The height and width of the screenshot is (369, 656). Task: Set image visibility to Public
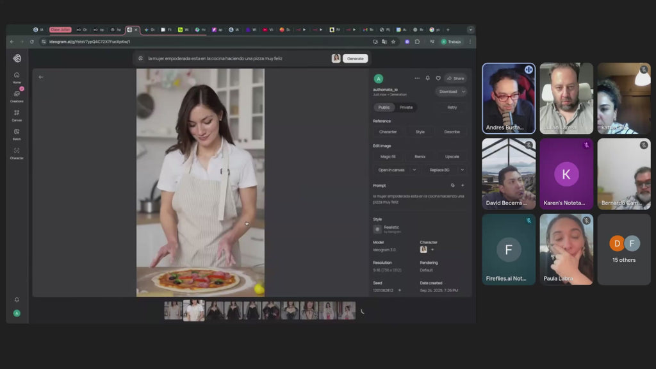point(384,107)
